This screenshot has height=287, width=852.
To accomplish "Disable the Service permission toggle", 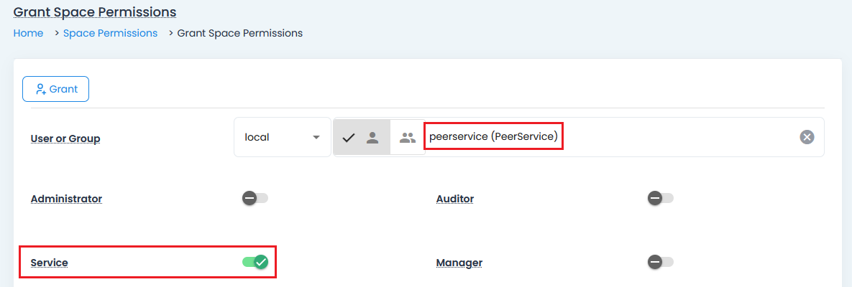I will tap(255, 262).
